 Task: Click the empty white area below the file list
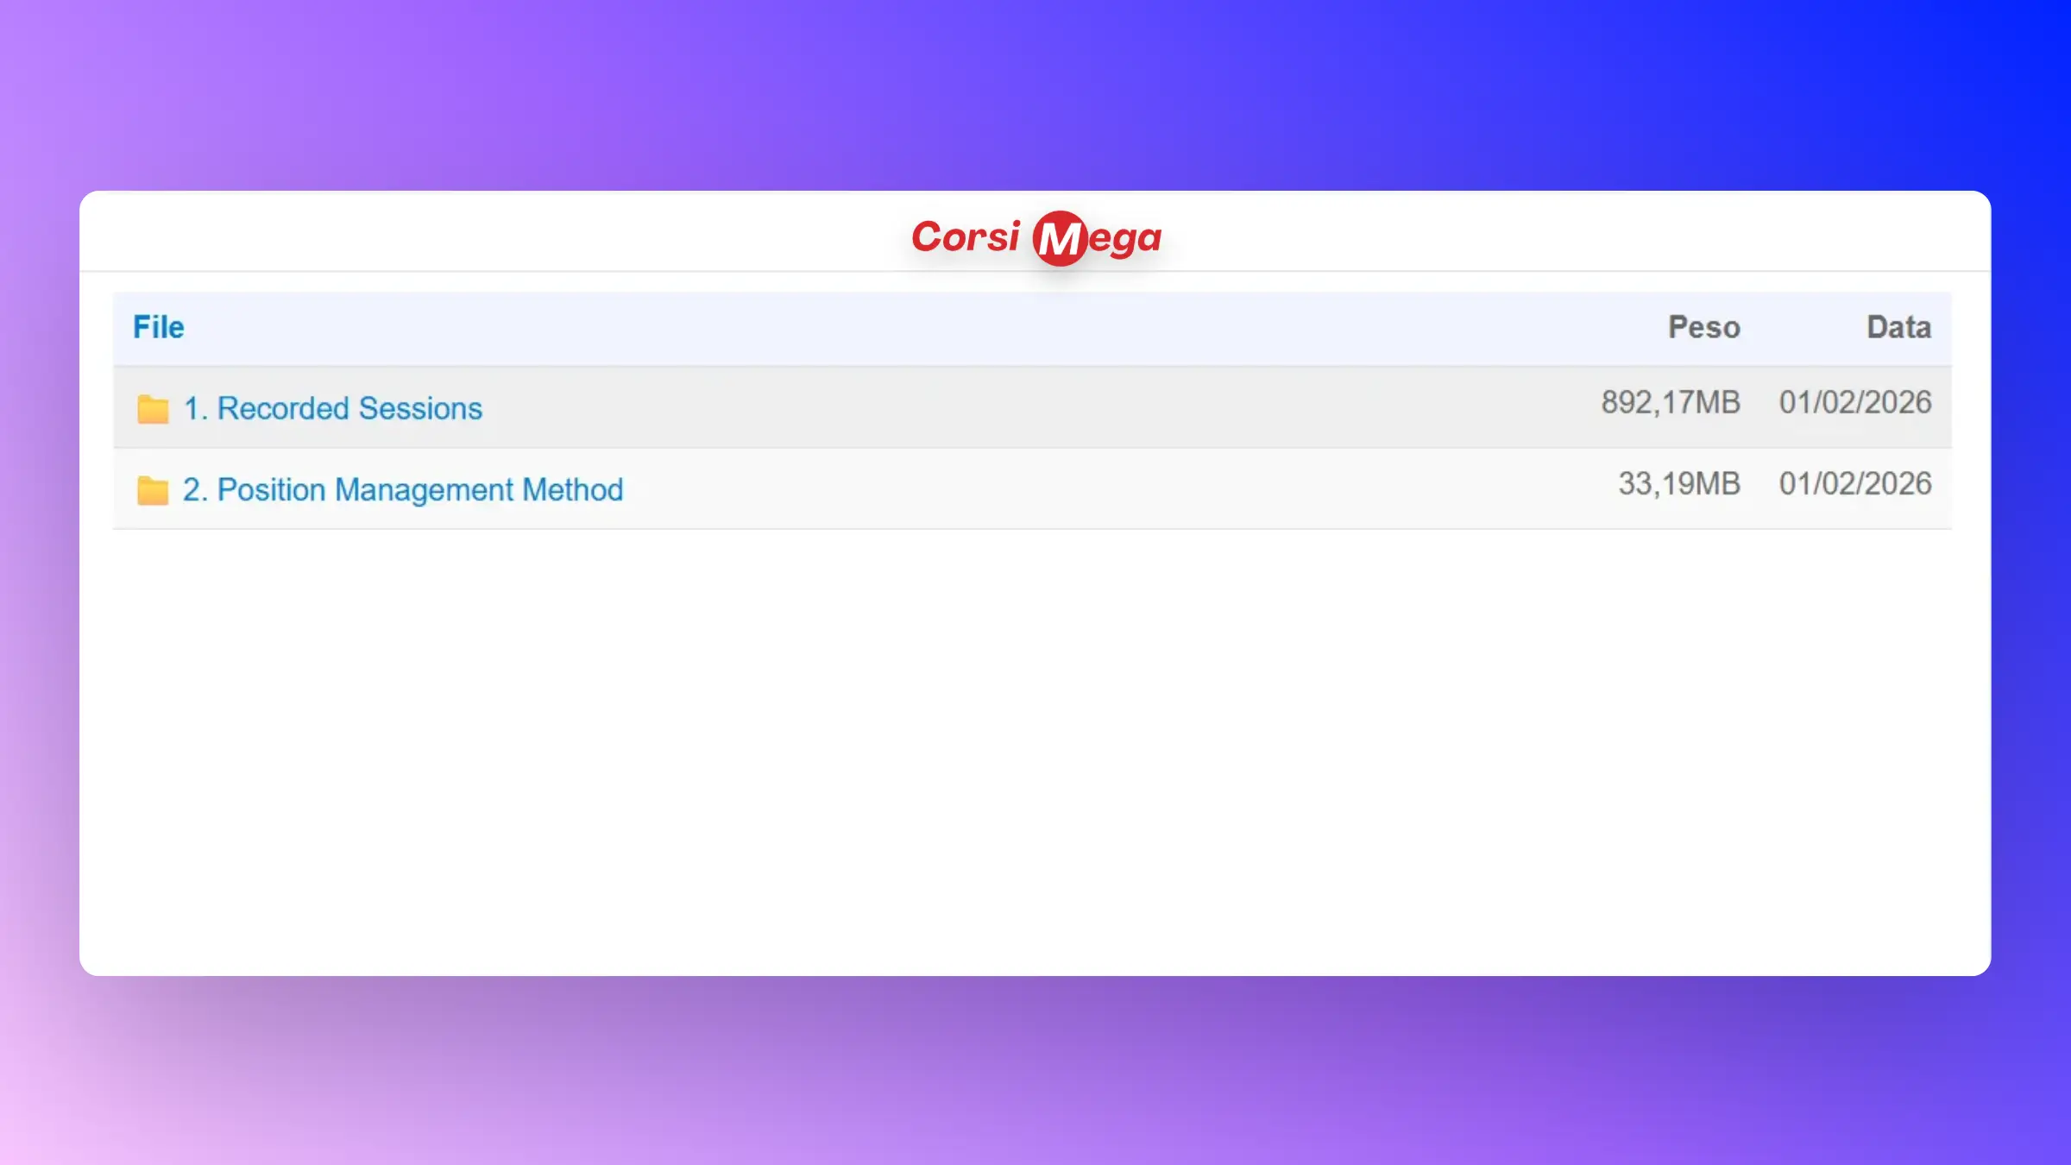pos(1035,751)
